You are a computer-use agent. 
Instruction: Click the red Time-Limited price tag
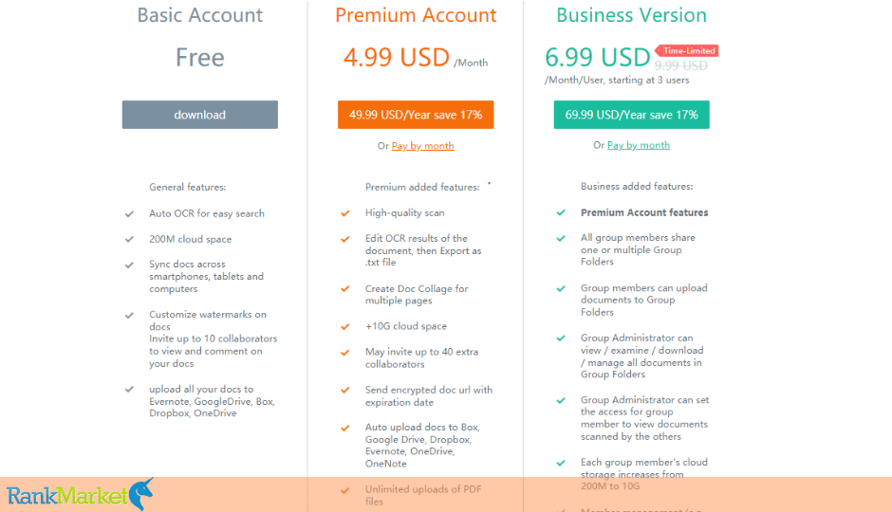[687, 50]
